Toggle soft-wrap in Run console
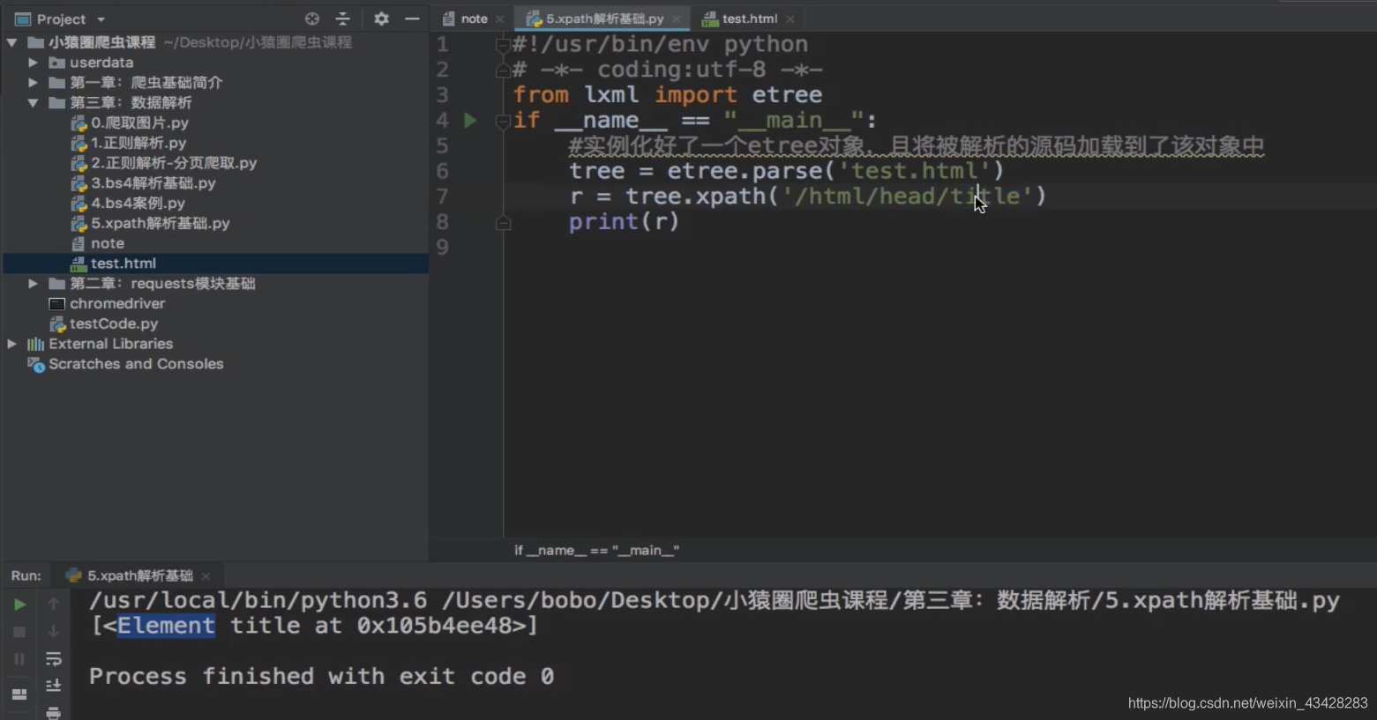 point(53,659)
